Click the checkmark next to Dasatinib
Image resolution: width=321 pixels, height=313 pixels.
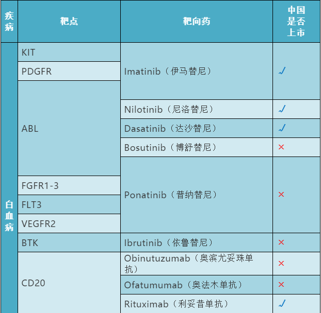[282, 128]
